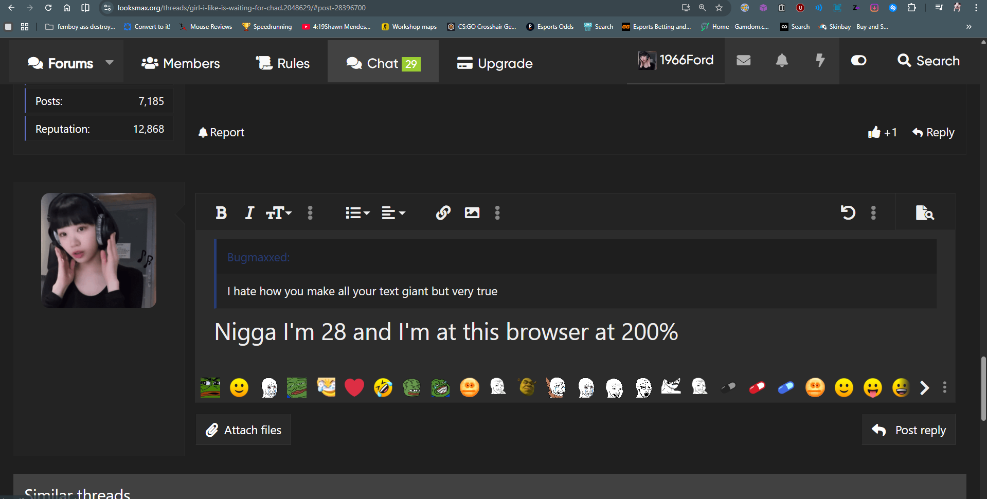Open the inbox envelope icon
Image resolution: width=987 pixels, height=499 pixels.
click(743, 61)
